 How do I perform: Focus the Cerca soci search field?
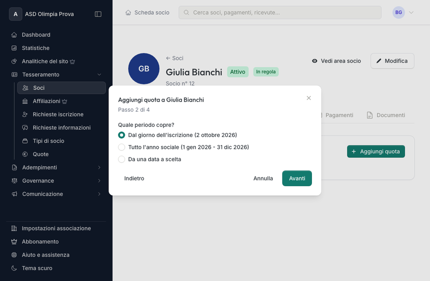[x=280, y=12]
